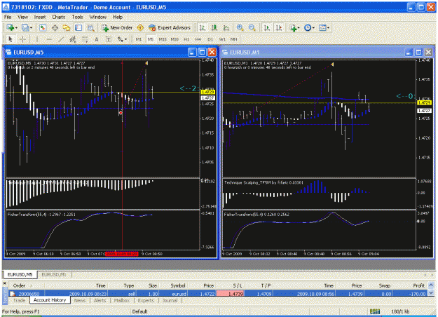The image size is (438, 317).
Task: Select the Trendline drawing tool
Action: tap(61, 39)
